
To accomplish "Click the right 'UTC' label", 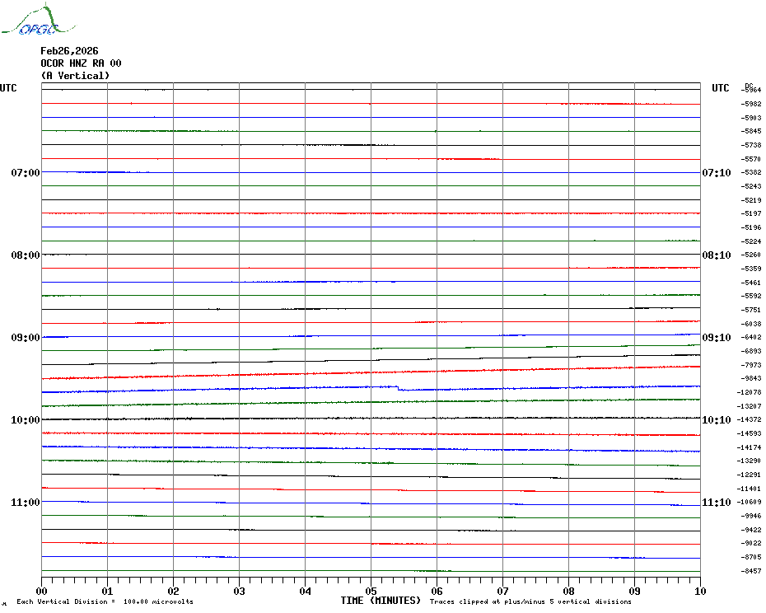I will [720, 88].
